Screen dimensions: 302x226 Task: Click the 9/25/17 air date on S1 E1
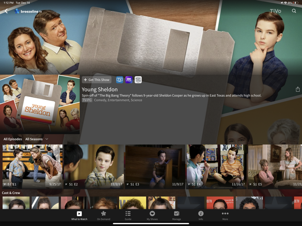[x=55, y=184]
